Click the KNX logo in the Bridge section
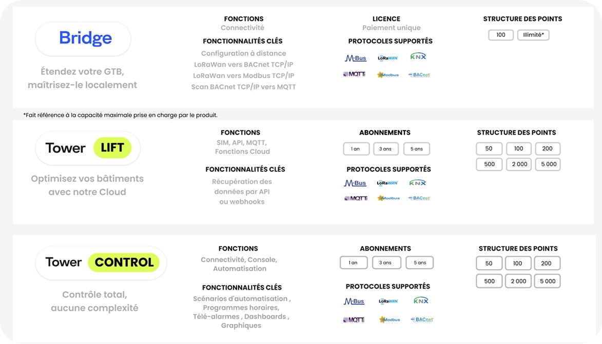Viewport: 602px width, 344px height. (x=418, y=56)
